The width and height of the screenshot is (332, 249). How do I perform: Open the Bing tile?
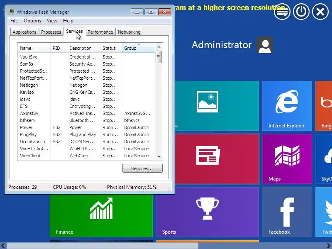(324, 106)
